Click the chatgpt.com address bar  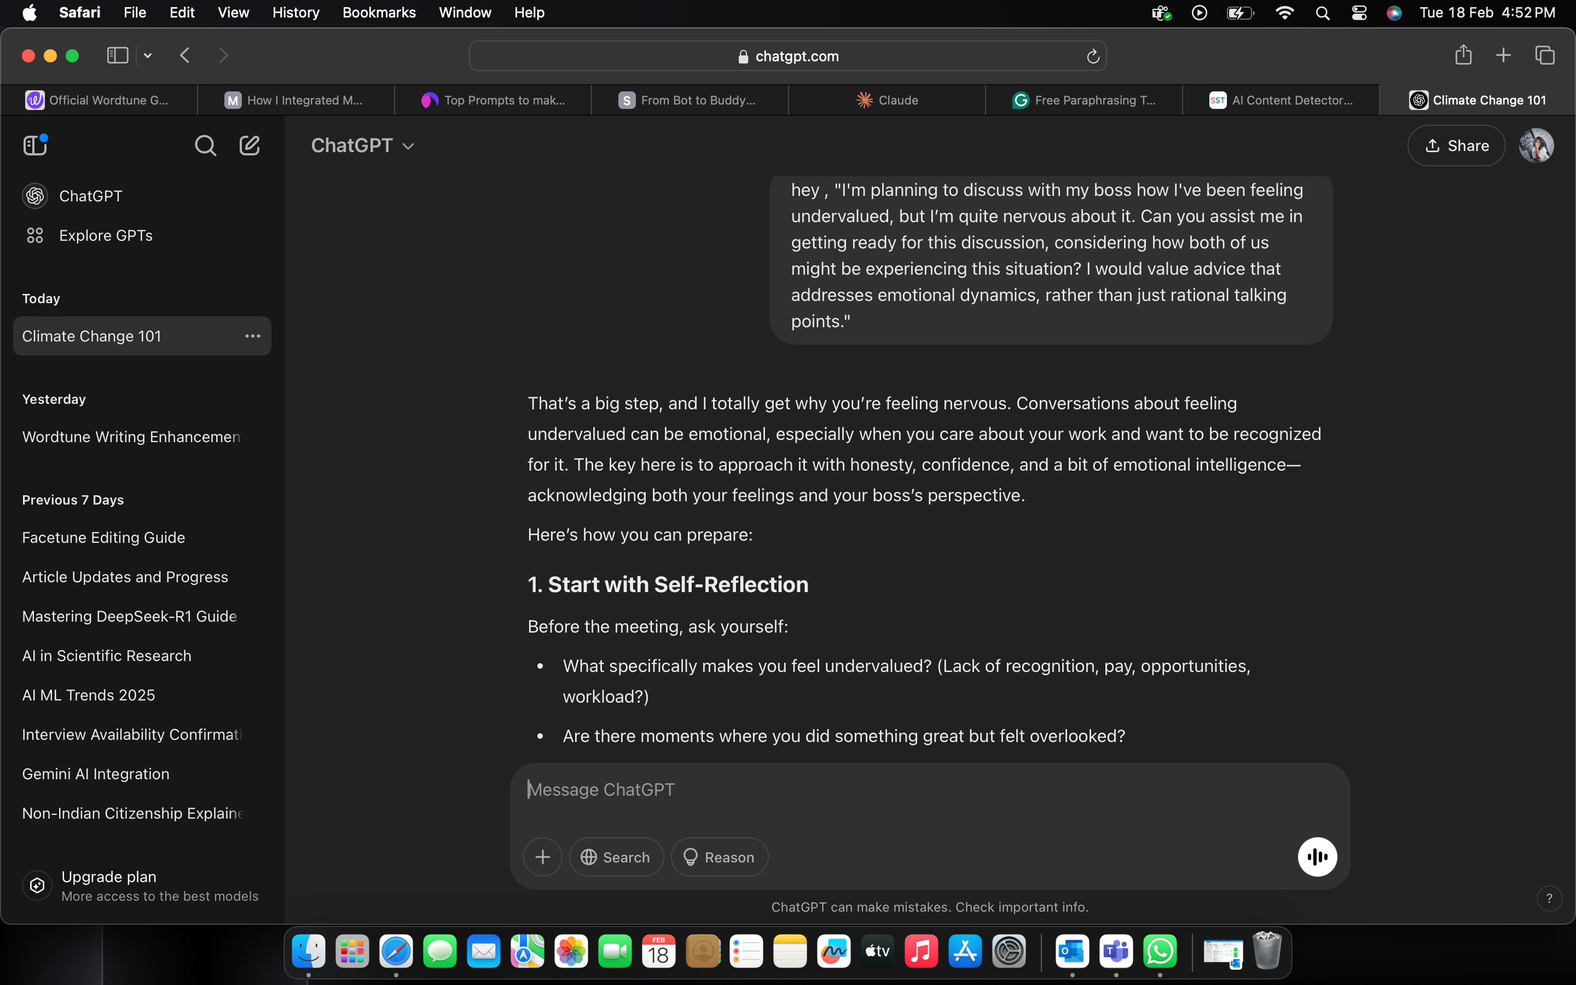point(787,56)
